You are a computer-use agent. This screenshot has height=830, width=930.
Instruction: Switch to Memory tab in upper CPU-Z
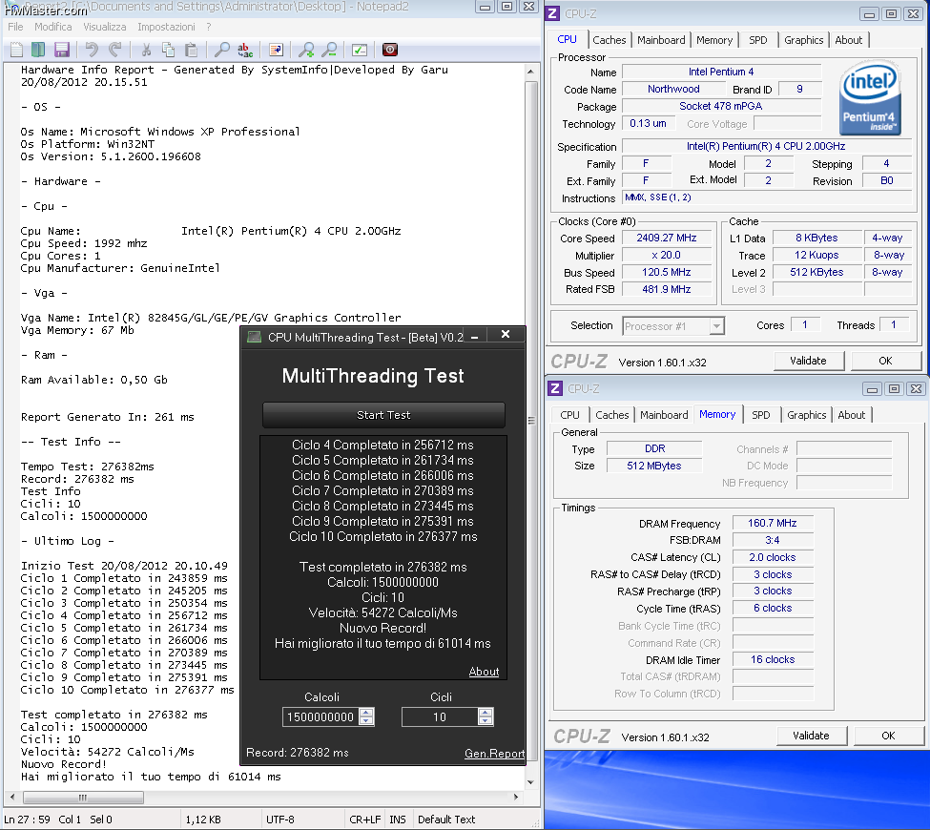pyautogui.click(x=714, y=40)
